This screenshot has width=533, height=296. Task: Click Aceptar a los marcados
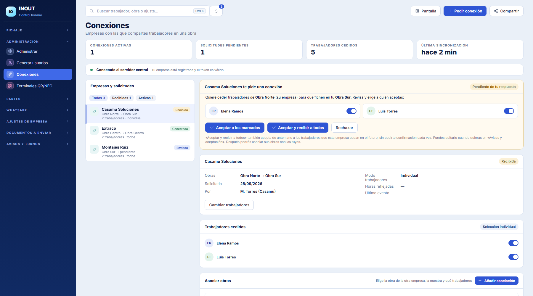click(x=235, y=128)
